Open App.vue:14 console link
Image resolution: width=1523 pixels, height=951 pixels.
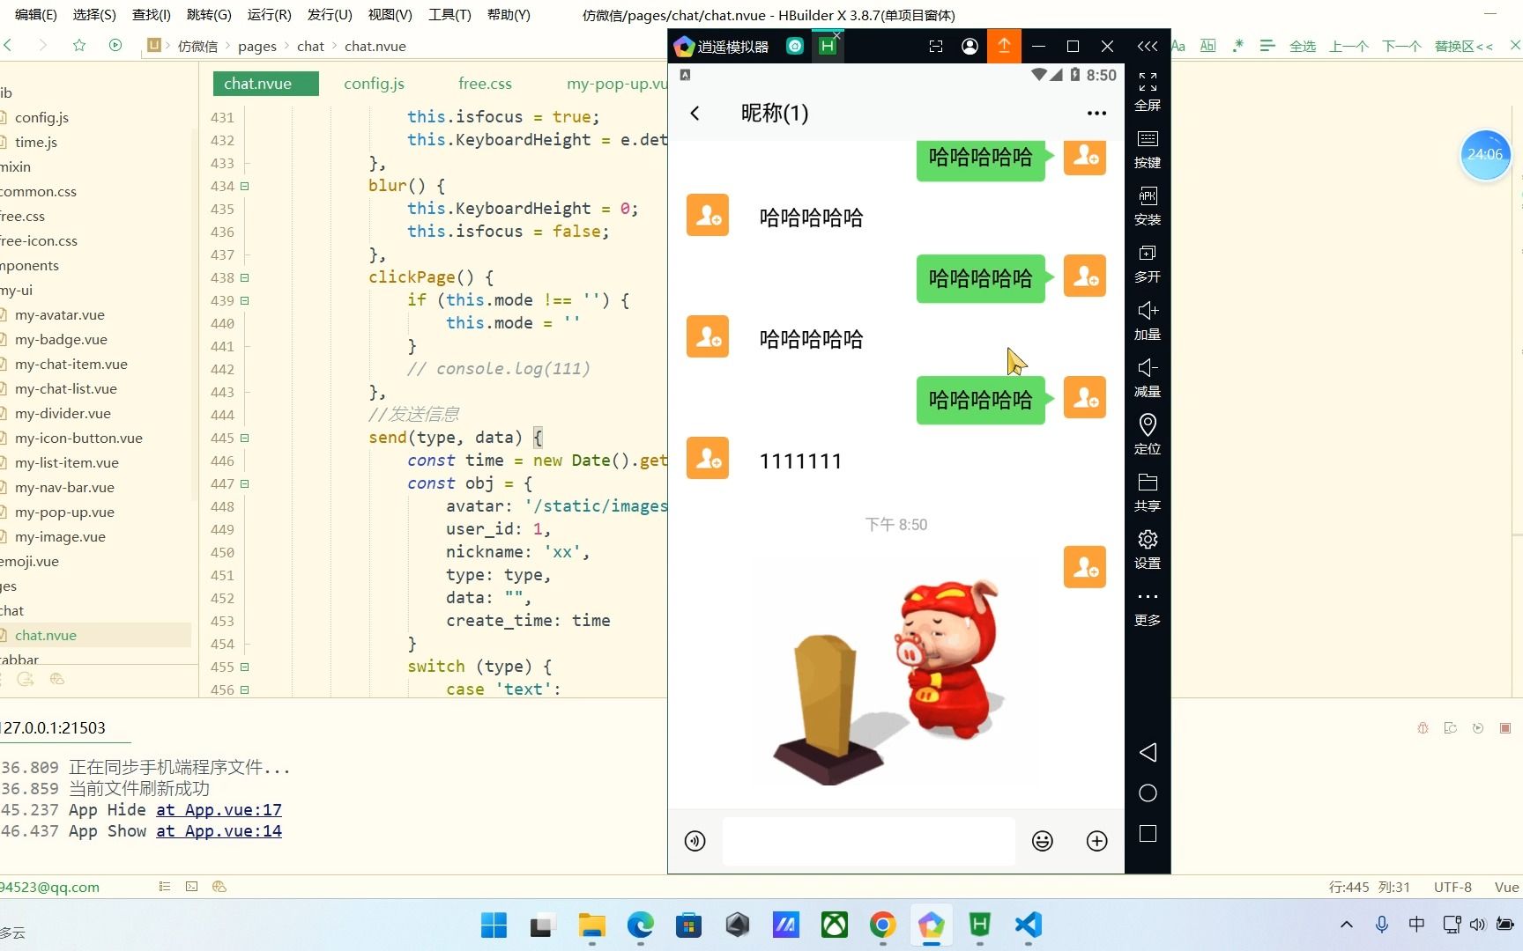(219, 831)
